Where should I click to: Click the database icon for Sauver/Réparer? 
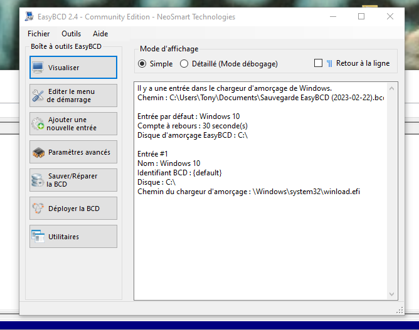click(x=38, y=180)
